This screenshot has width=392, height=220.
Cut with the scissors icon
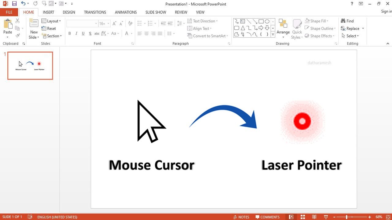[17, 21]
